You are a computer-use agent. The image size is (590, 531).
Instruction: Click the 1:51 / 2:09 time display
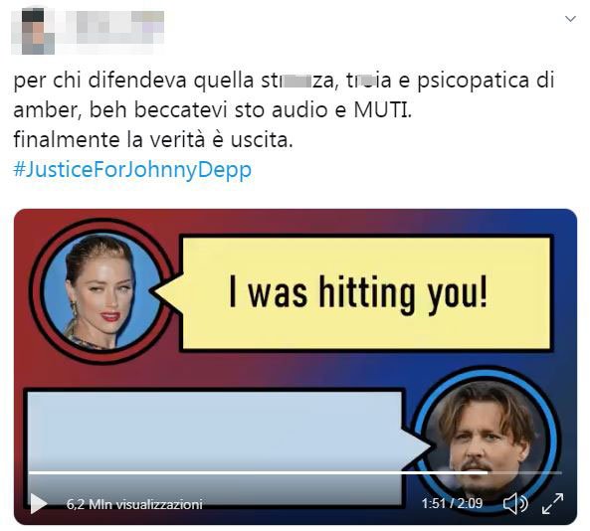452,503
